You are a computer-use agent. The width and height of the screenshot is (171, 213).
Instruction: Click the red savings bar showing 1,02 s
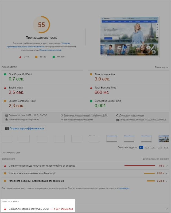coord(139,166)
